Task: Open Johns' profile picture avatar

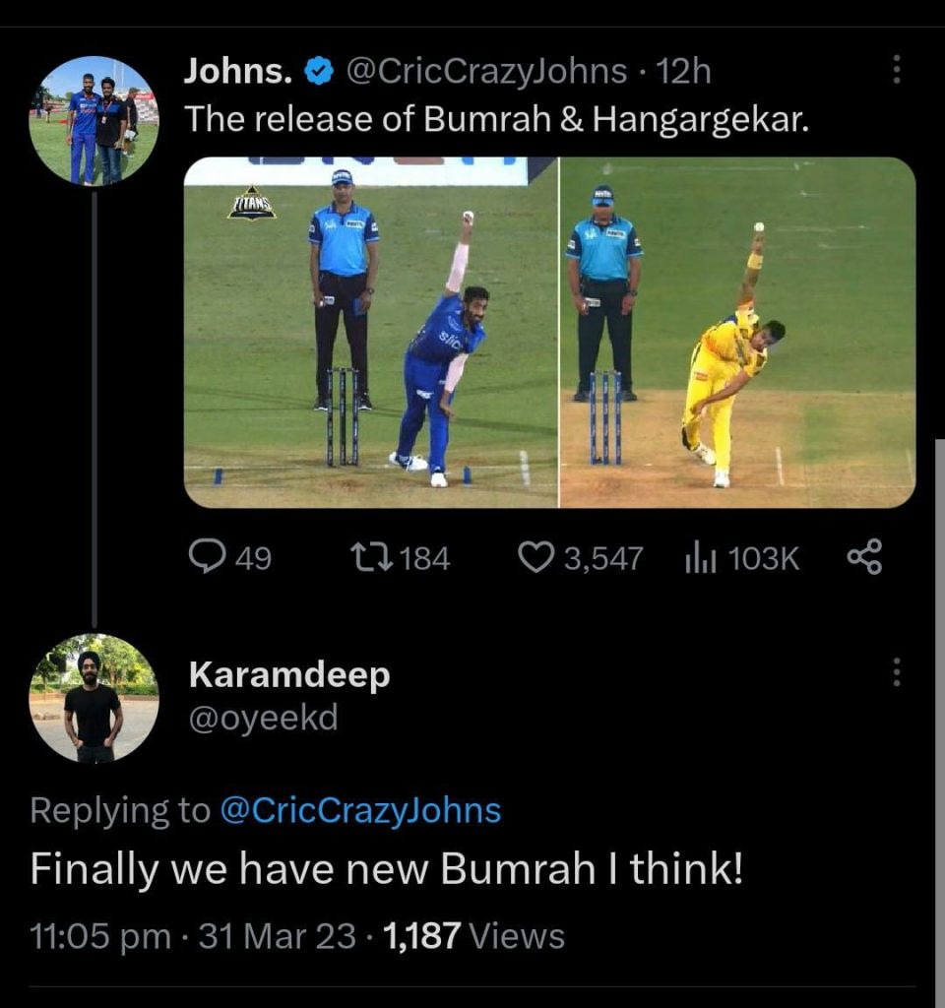Action: (x=94, y=121)
